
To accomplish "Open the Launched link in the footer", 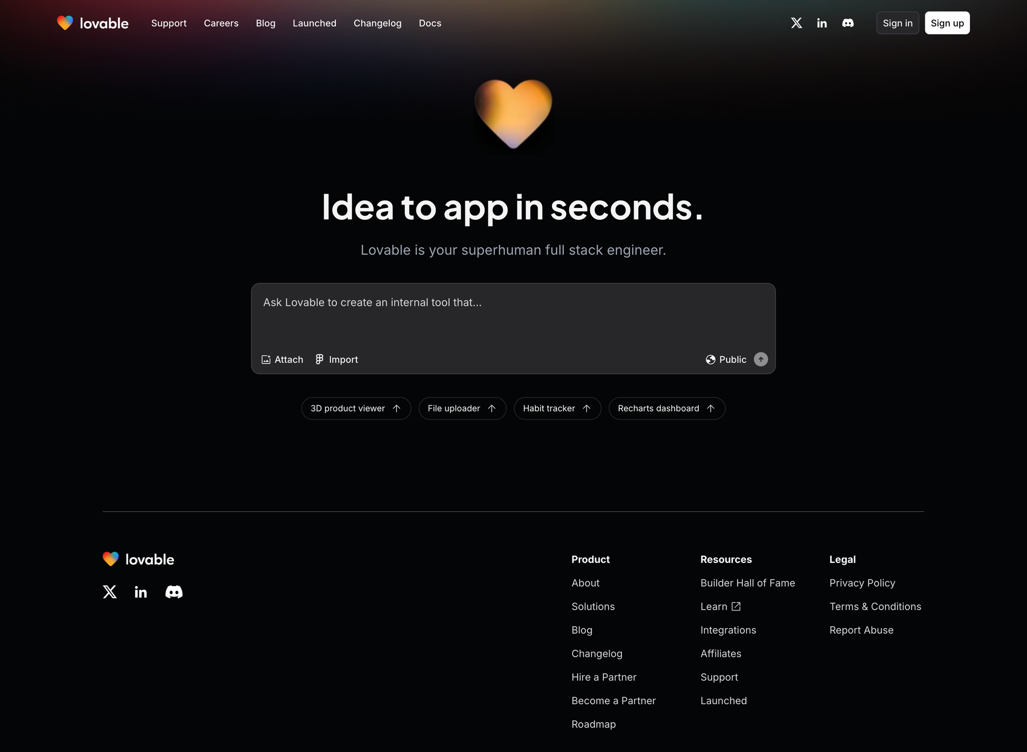I will coord(724,701).
